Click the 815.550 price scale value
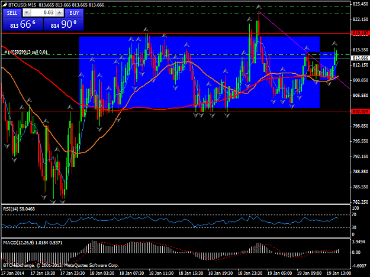The image size is (370, 277). pos(361,50)
